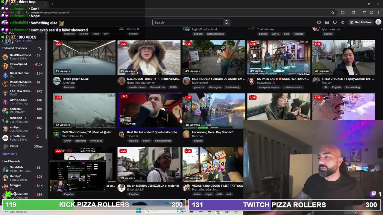Screen dimensions: 383x215
Task: Click the smallbusiness tag
Action: [x=137, y=87]
